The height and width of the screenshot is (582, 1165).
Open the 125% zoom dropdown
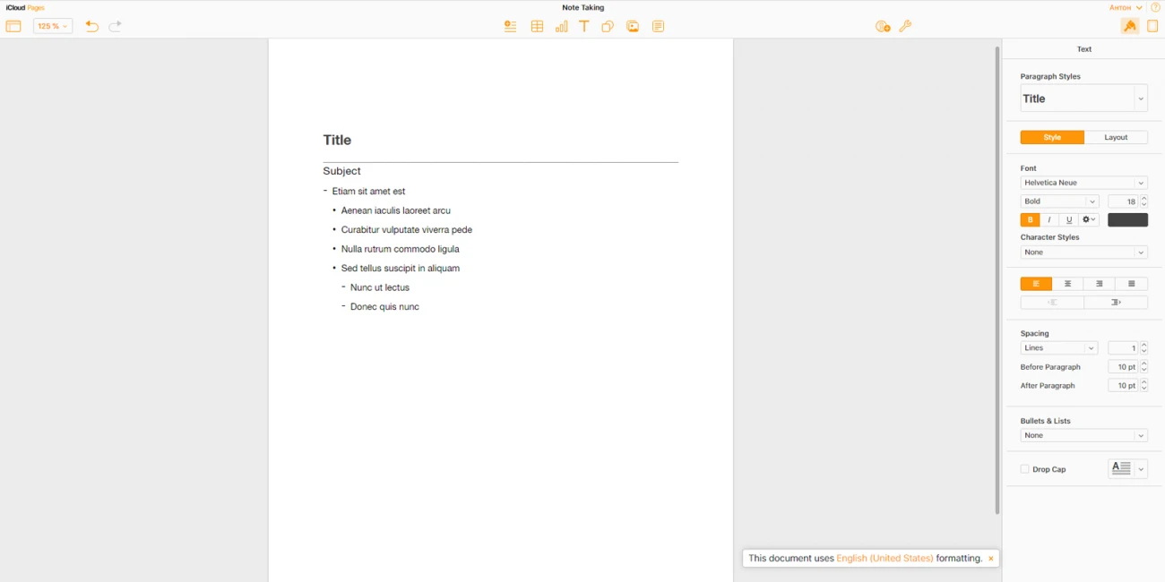tap(53, 27)
